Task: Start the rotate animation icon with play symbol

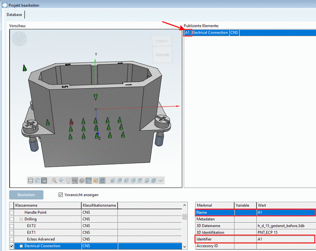Action: tap(68, 181)
